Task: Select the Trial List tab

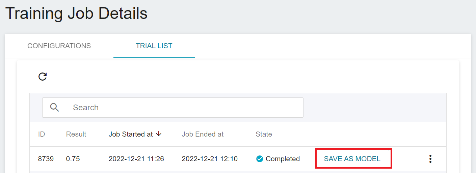Action: (x=154, y=46)
